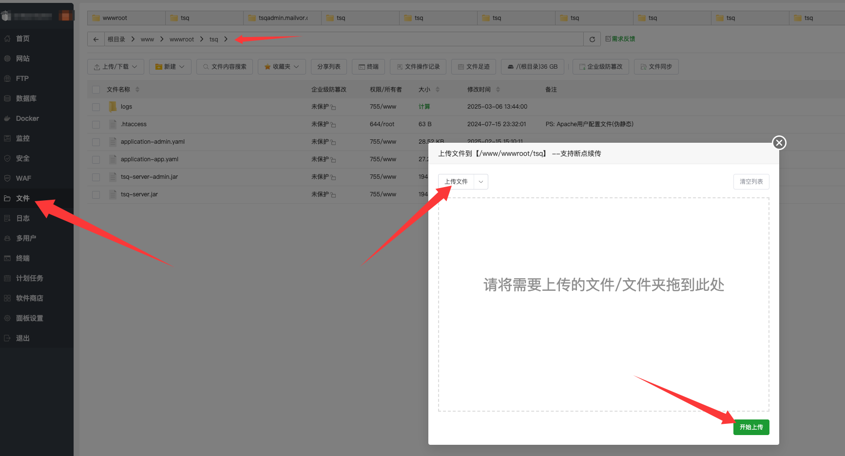Open the terminal toolbar button
Screen dimensions: 845x456
pyautogui.click(x=368, y=67)
